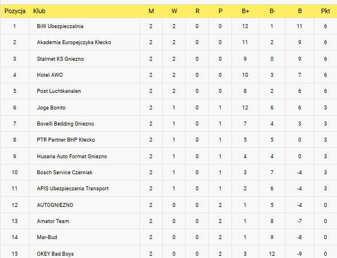Open Mar-Bud club entry
The height and width of the screenshot is (258, 337).
47,237
